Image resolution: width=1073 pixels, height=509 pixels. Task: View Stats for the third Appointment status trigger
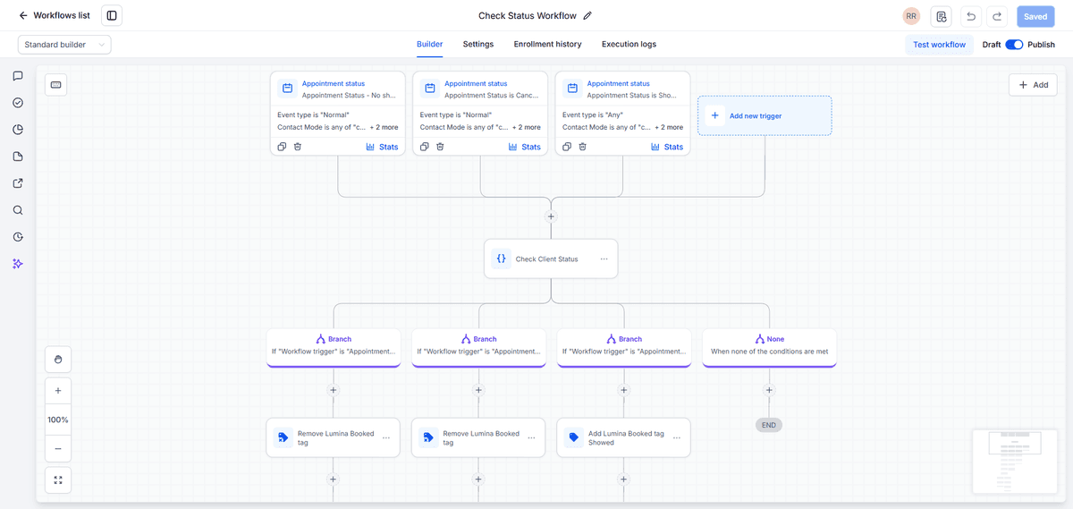tap(667, 147)
